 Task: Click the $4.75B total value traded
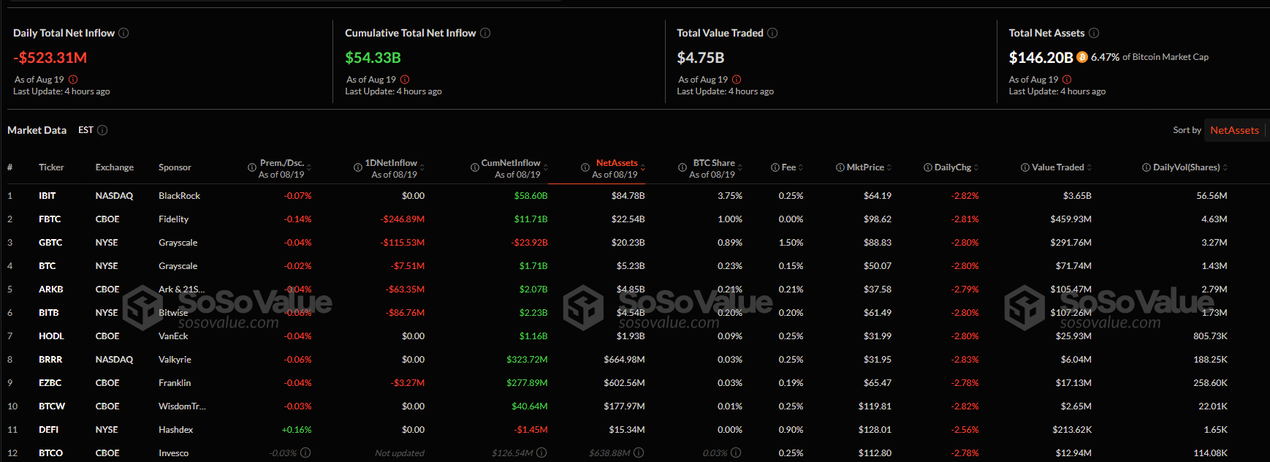point(700,58)
